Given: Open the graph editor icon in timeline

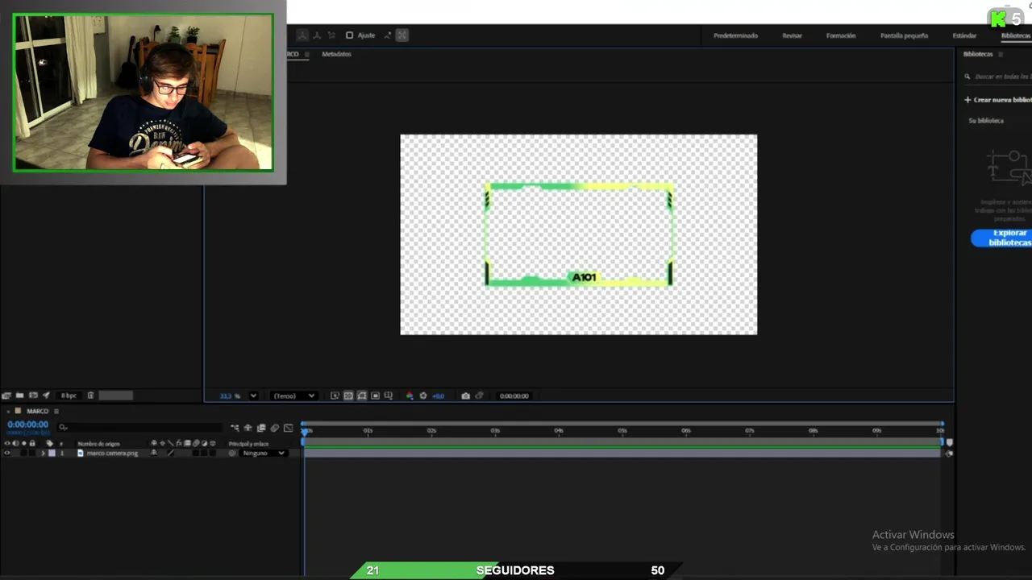Looking at the screenshot, I should coord(288,428).
